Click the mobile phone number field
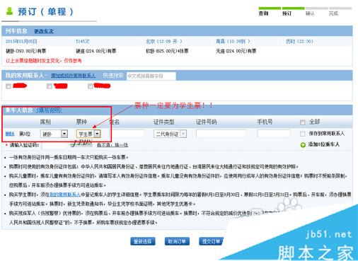358x261 pixels. pos(274,134)
